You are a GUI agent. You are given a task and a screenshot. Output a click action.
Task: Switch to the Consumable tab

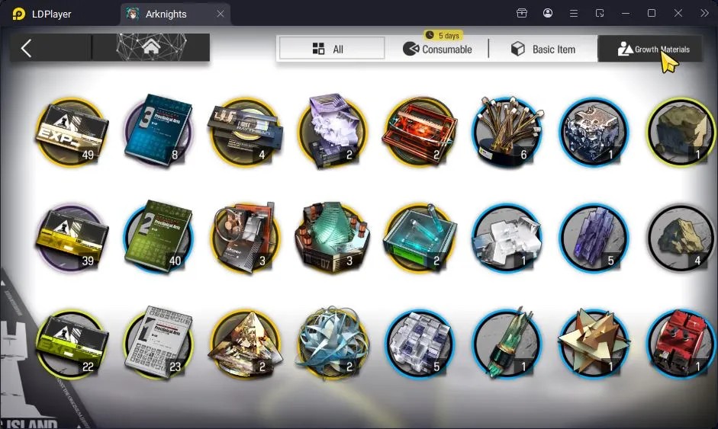[x=437, y=49]
